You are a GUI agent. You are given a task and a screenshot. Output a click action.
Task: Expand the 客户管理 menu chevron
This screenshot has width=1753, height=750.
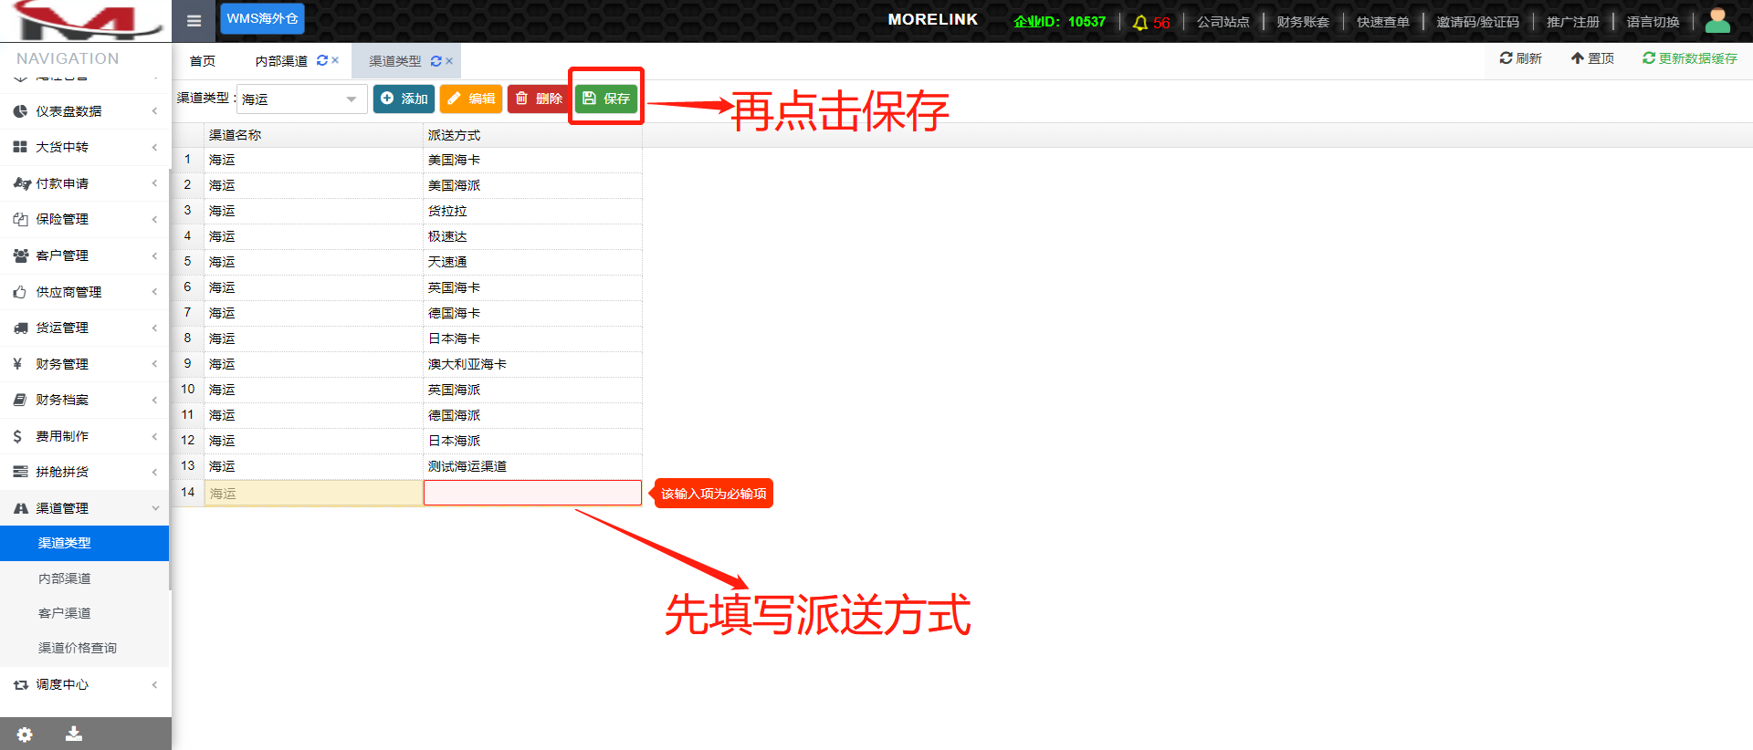(x=154, y=255)
